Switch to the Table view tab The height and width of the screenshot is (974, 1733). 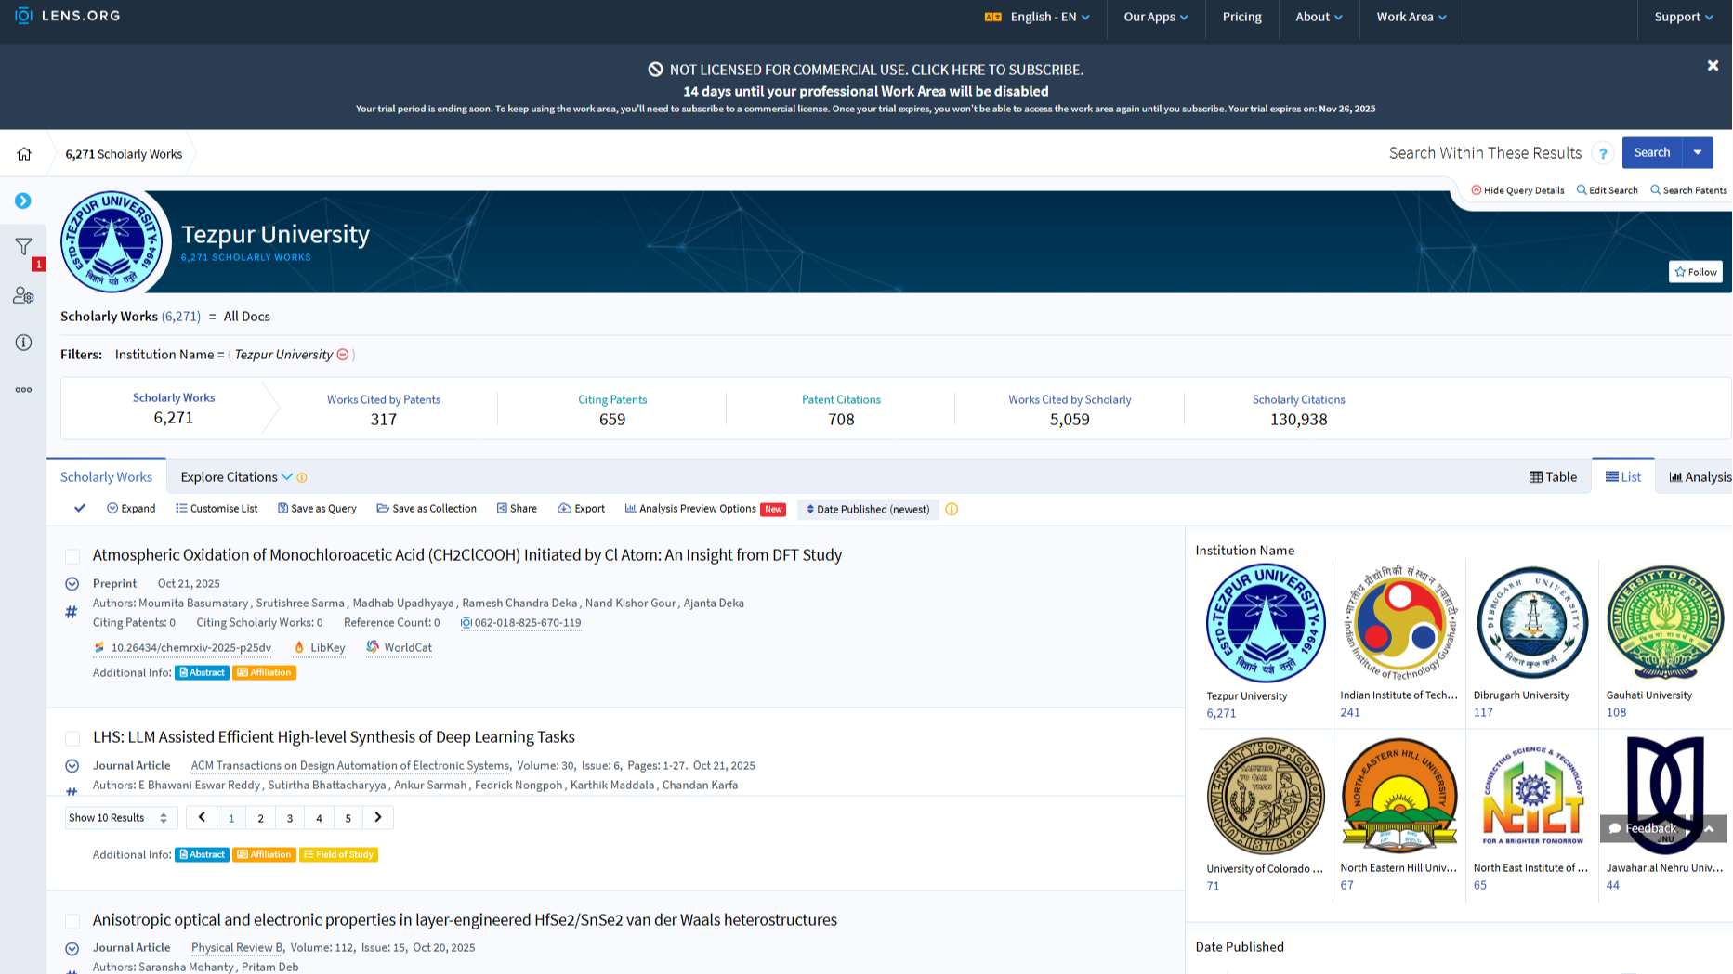pos(1553,477)
